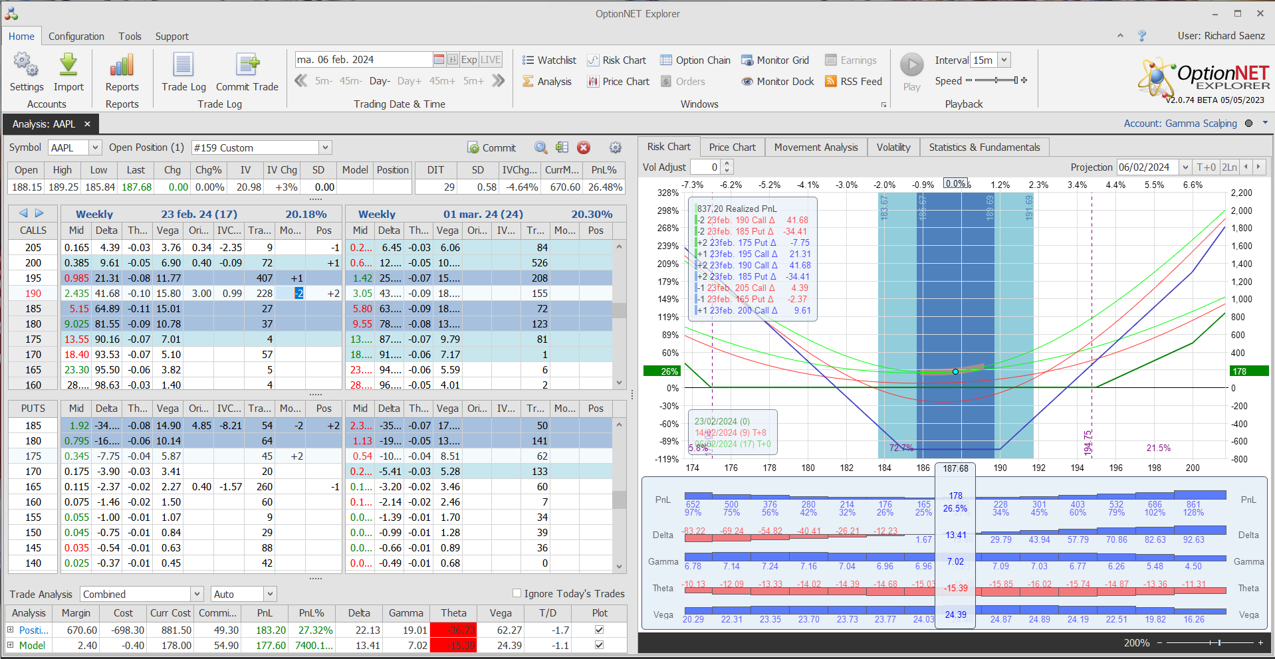The width and height of the screenshot is (1275, 659).
Task: Click the projection next day arrow
Action: [1259, 167]
